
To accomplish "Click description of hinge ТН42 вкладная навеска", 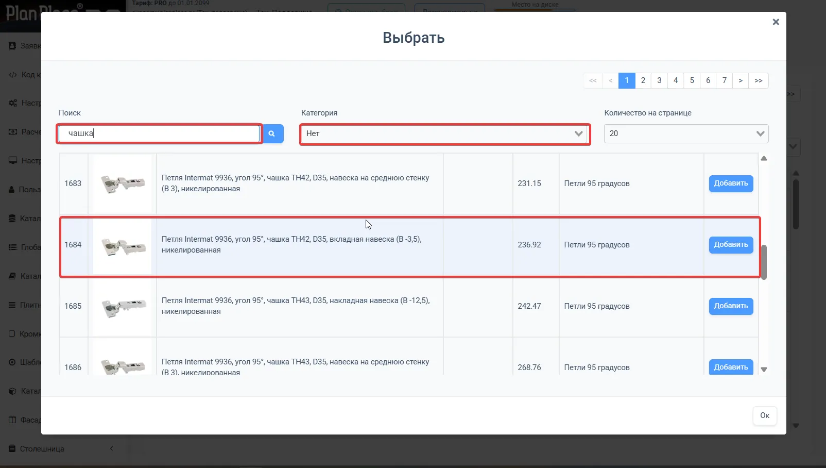I will point(291,245).
